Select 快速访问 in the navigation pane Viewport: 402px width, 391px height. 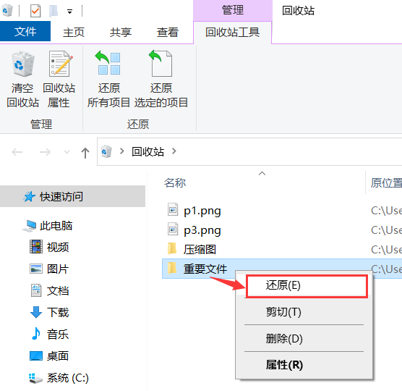(x=72, y=196)
